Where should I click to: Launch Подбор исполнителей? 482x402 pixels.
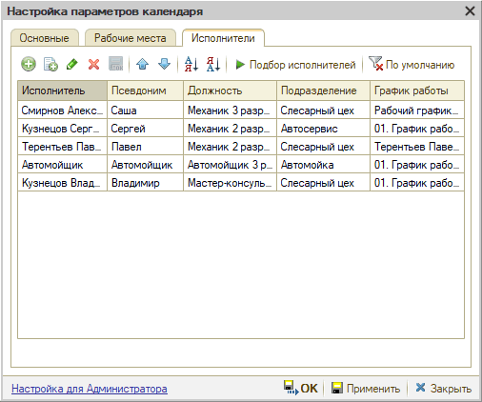tap(295, 65)
